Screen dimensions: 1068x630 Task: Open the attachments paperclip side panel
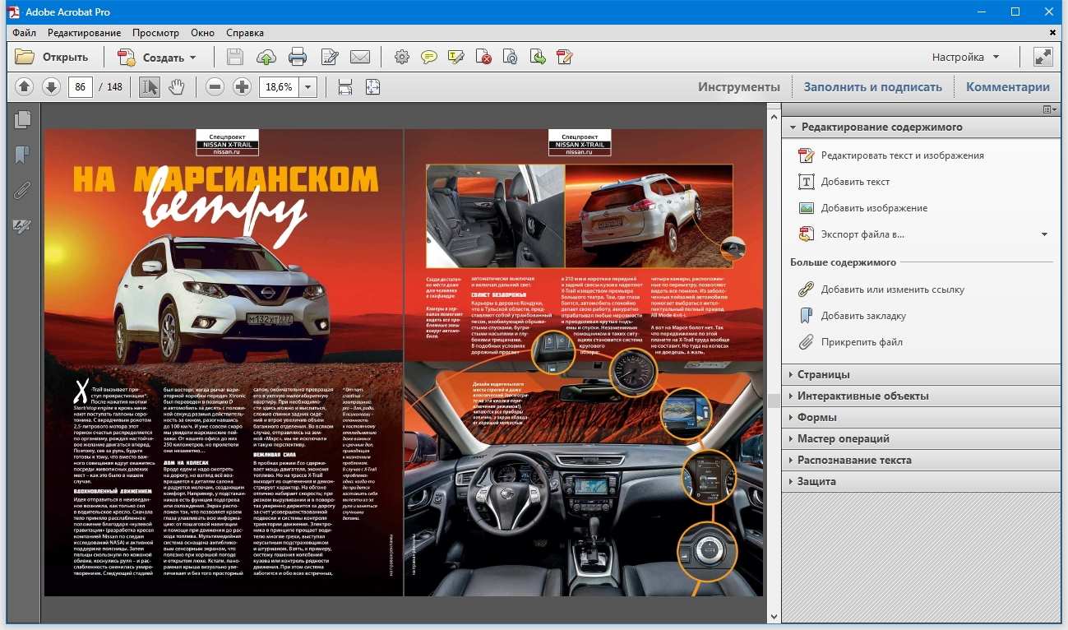click(22, 191)
